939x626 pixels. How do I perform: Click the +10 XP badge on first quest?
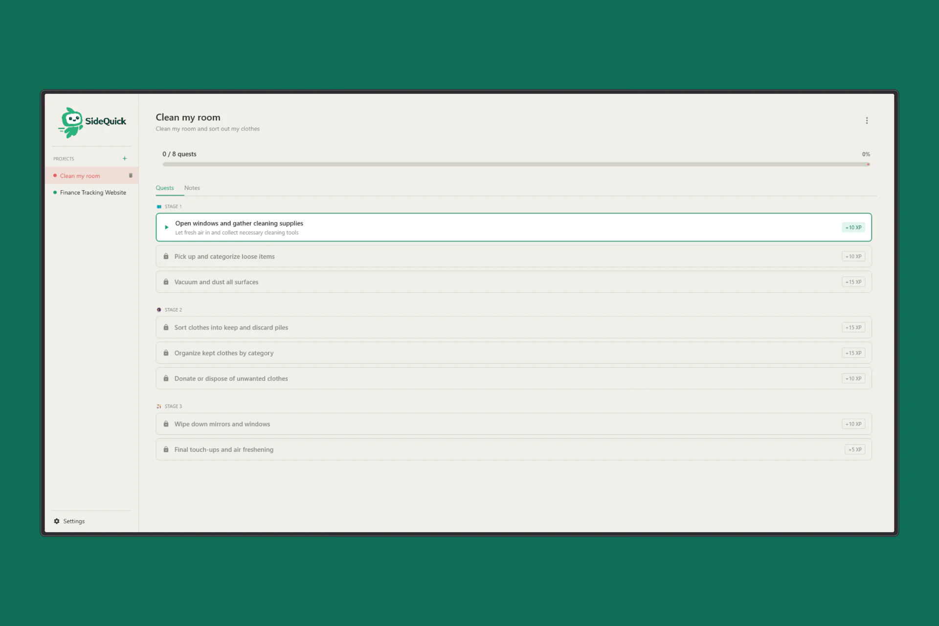[x=853, y=227]
